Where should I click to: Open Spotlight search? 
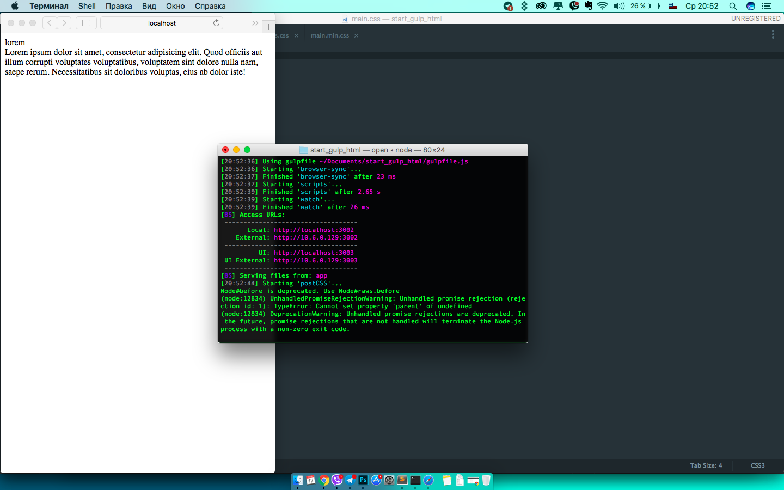[733, 6]
